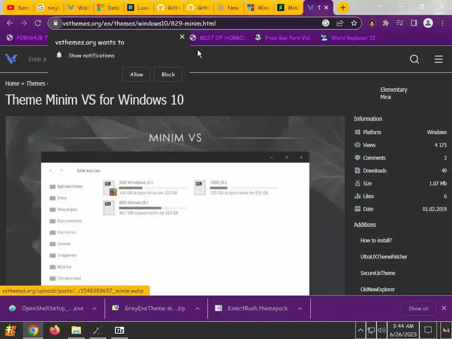452x339 pixels.
Task: Open GreyEveTheme zip download
Action: [x=149, y=309]
